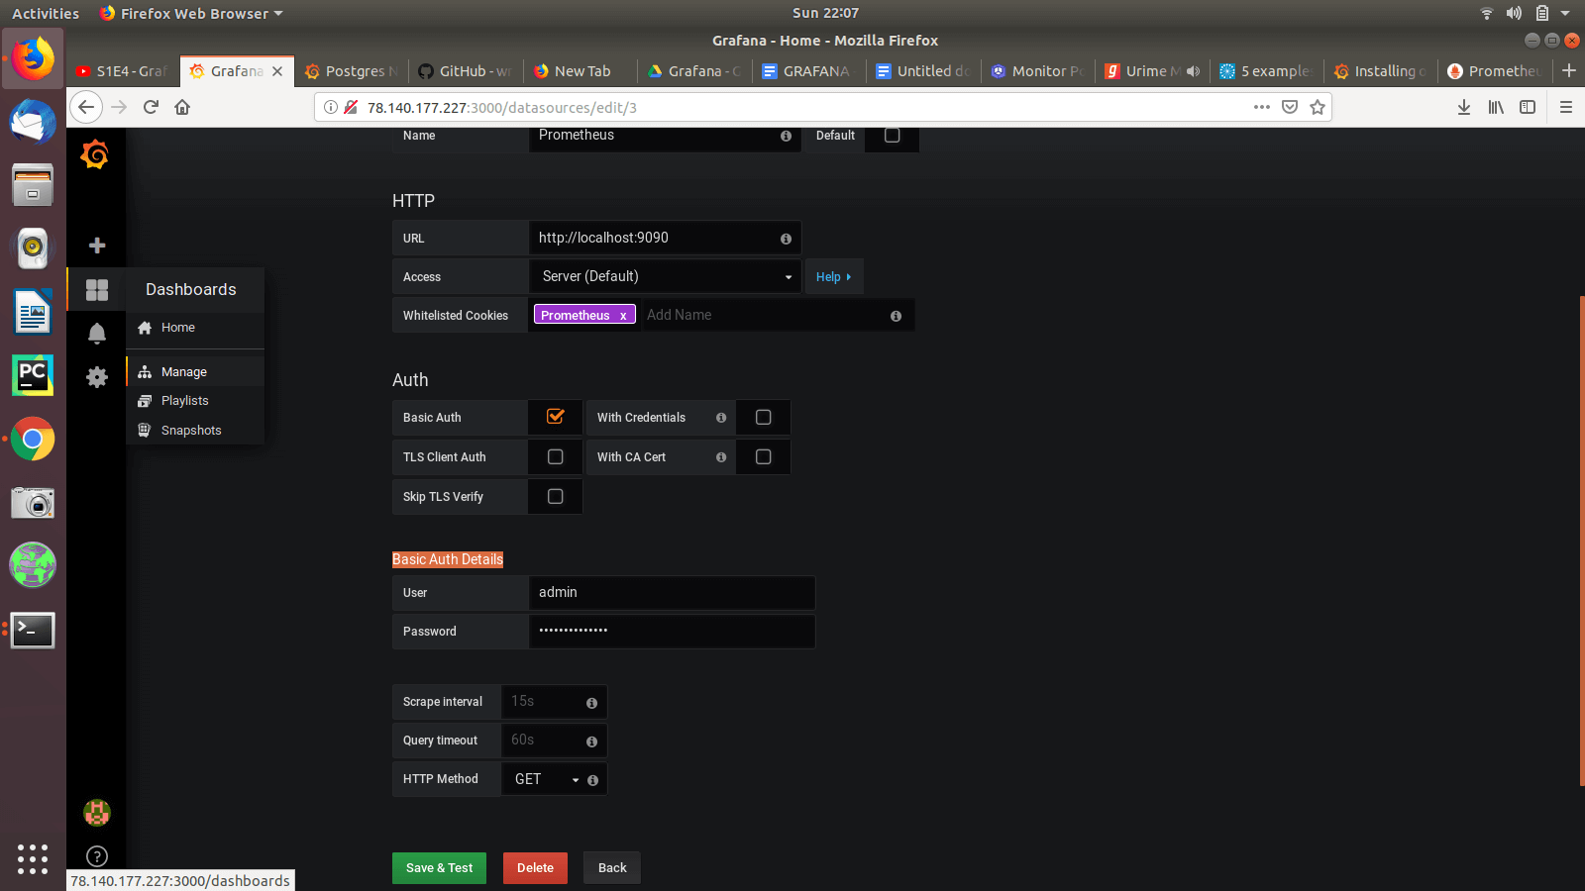Open the Help question mark icon
Image resolution: width=1585 pixels, height=891 pixels.
coord(97,856)
